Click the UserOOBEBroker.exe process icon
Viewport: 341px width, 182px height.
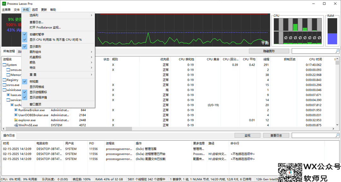(x=16, y=115)
